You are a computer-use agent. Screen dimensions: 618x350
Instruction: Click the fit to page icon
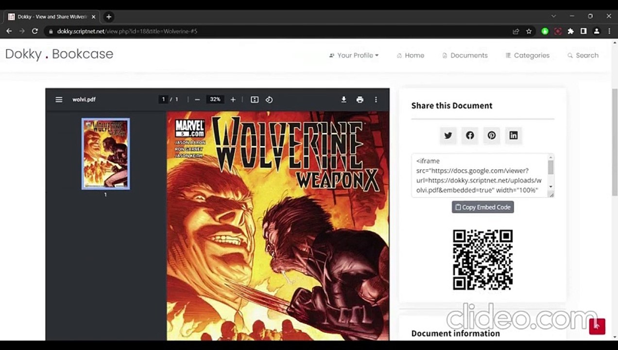pyautogui.click(x=255, y=100)
